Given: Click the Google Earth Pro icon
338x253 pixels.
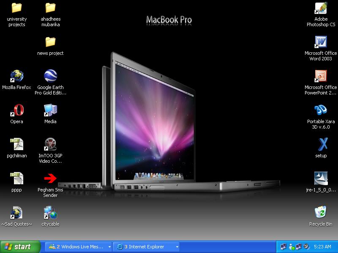Looking at the screenshot, I should point(50,77).
